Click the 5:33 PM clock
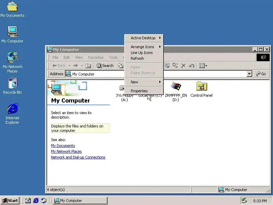This screenshot has height=205, width=273. point(260,201)
